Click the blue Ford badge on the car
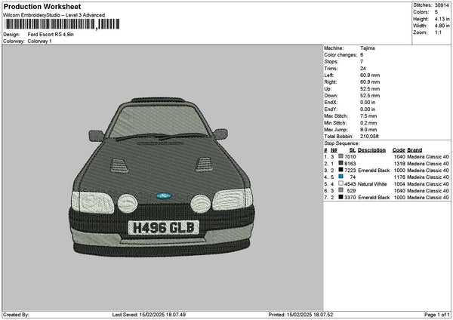453x320 pixels. pos(164,196)
